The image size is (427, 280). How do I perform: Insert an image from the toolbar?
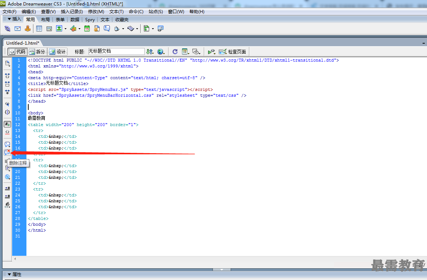tap(59, 29)
